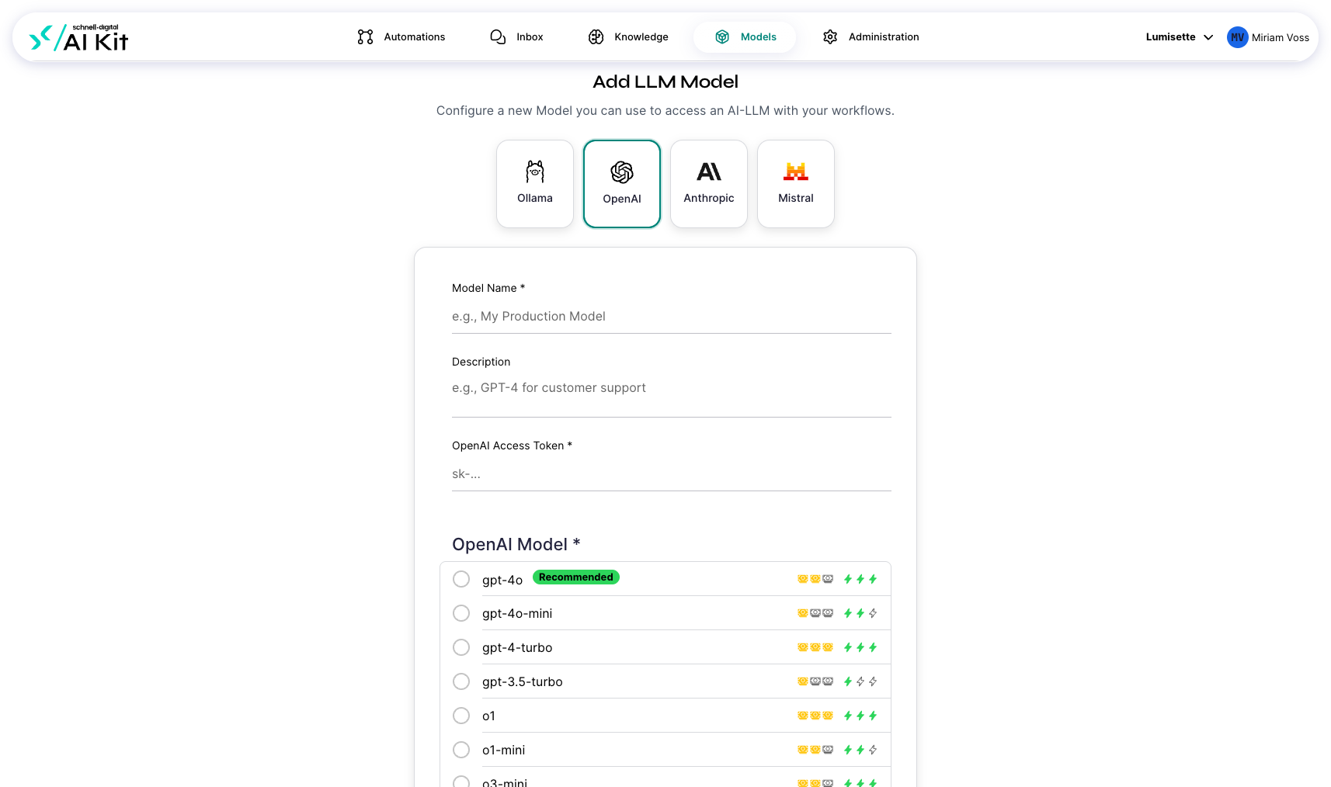
Task: Go to the Administration tab
Action: tap(871, 36)
